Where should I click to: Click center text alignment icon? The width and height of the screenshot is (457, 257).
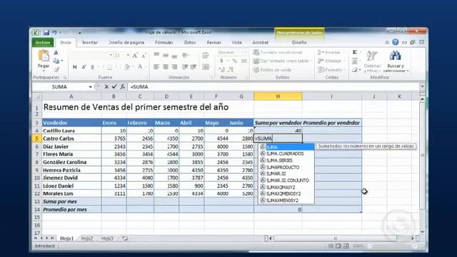(165, 67)
